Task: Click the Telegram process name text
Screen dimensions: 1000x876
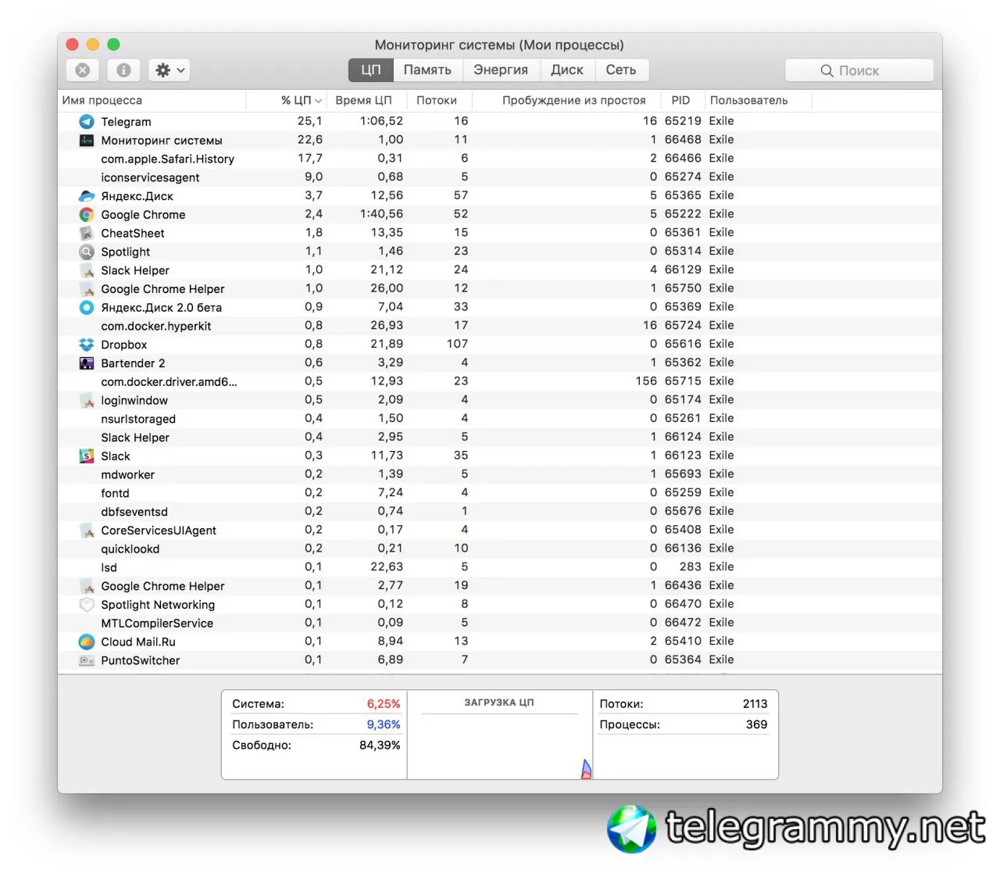Action: 127,122
